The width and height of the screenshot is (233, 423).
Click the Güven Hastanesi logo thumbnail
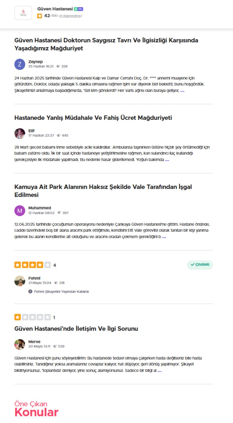(23, 13)
